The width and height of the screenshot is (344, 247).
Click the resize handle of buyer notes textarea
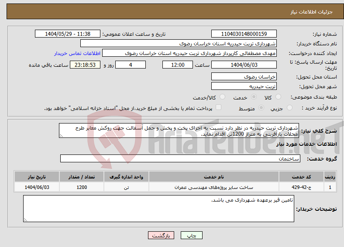(25, 220)
